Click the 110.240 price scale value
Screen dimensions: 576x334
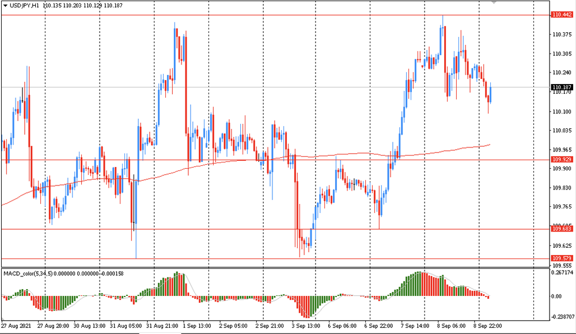click(562, 73)
